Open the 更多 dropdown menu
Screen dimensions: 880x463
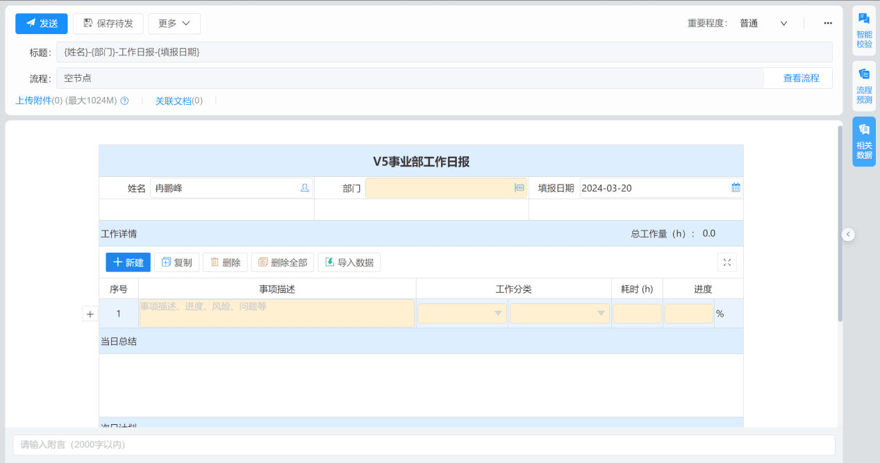pos(174,24)
